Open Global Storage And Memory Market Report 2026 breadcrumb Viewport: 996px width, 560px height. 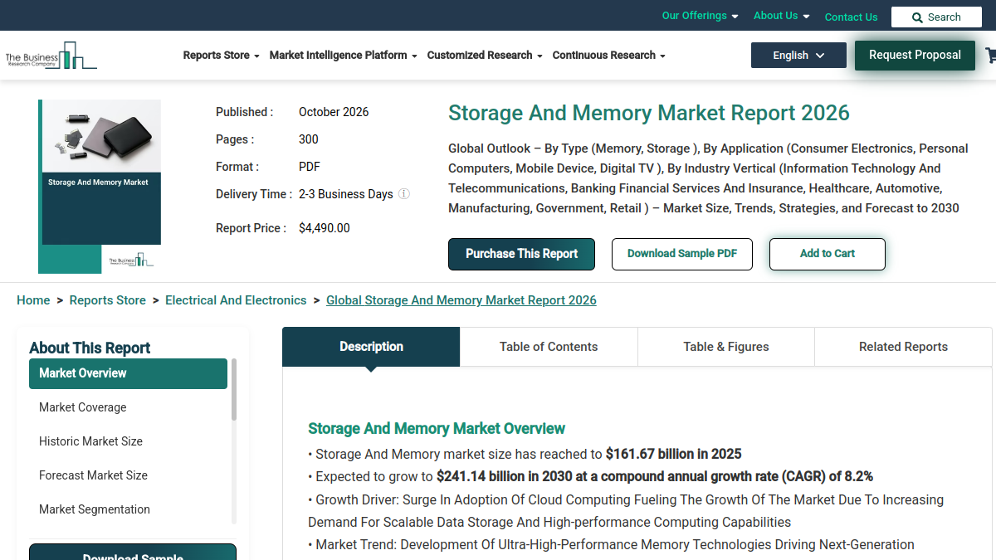tap(461, 300)
